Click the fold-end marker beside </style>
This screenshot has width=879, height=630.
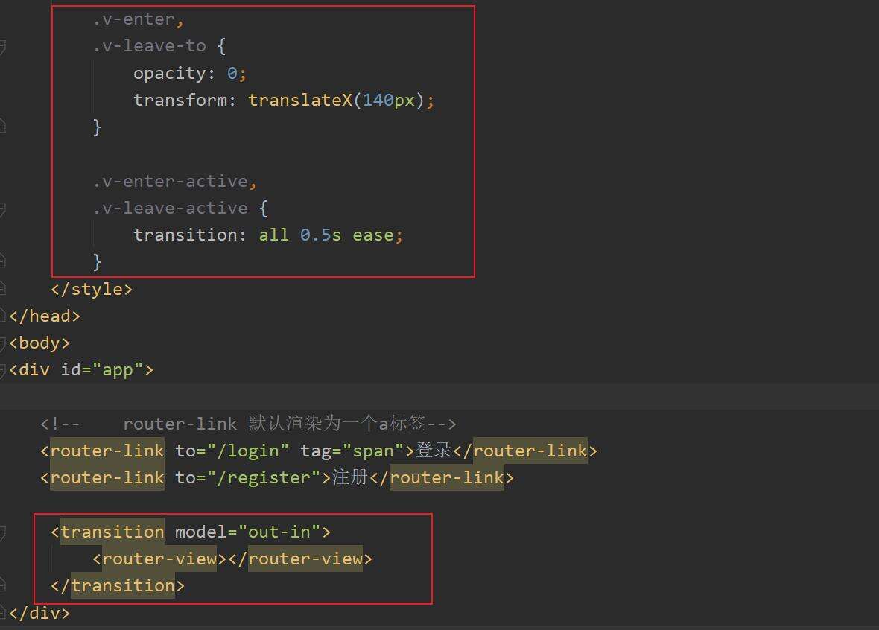coord(2,290)
